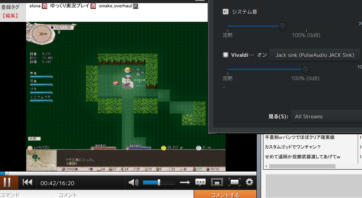Jump back to video start
This screenshot has width=362, height=198.
[28, 182]
